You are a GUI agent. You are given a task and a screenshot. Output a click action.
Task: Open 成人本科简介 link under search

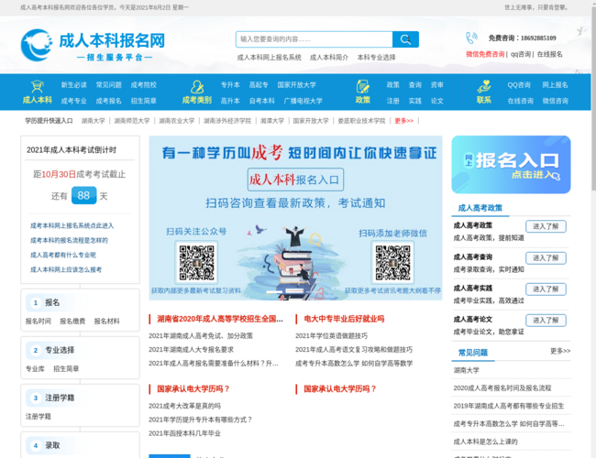pyautogui.click(x=329, y=58)
